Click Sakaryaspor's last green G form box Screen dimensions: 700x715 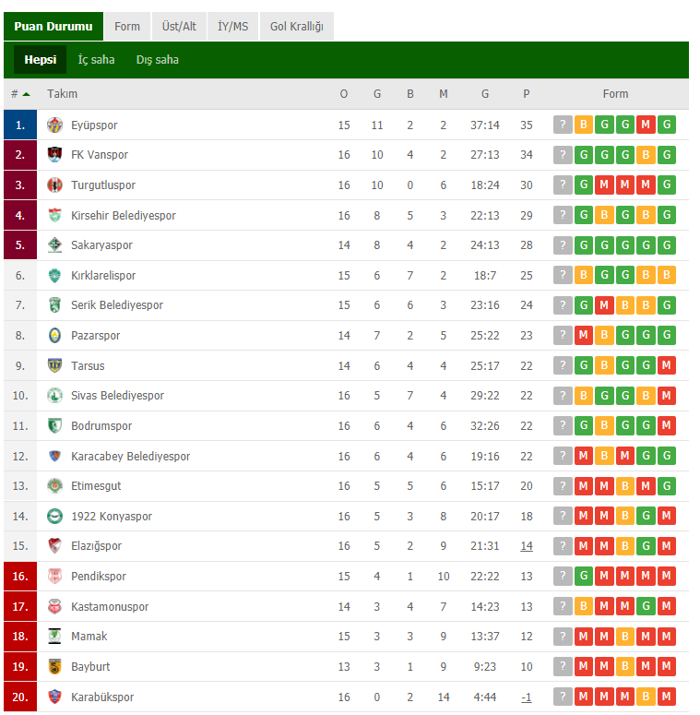coord(666,244)
